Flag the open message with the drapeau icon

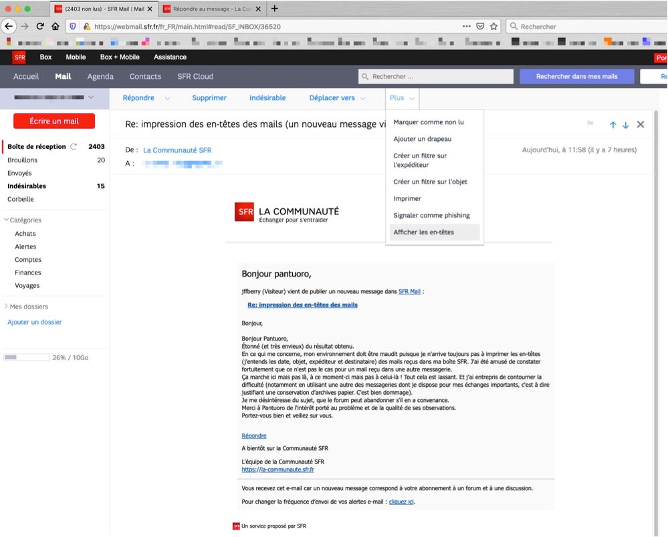click(590, 124)
